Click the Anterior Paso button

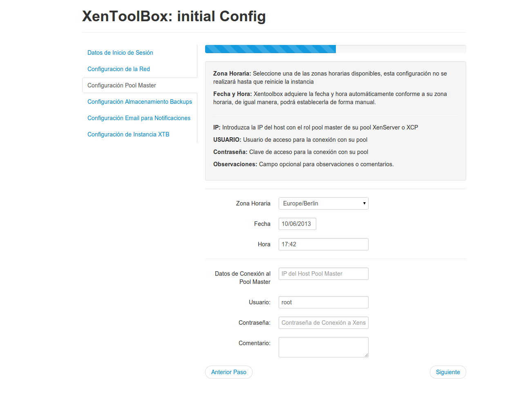pos(229,372)
